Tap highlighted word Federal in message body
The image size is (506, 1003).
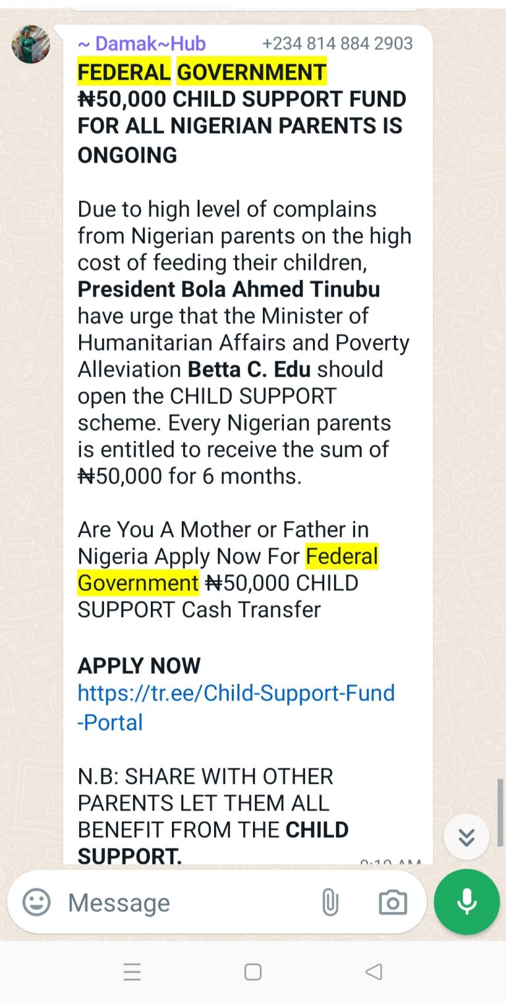click(x=342, y=556)
